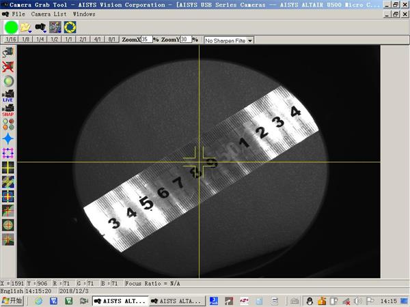Select the purple rectangle region tool
Screen dimensions: 410x307
pyautogui.click(x=8, y=151)
